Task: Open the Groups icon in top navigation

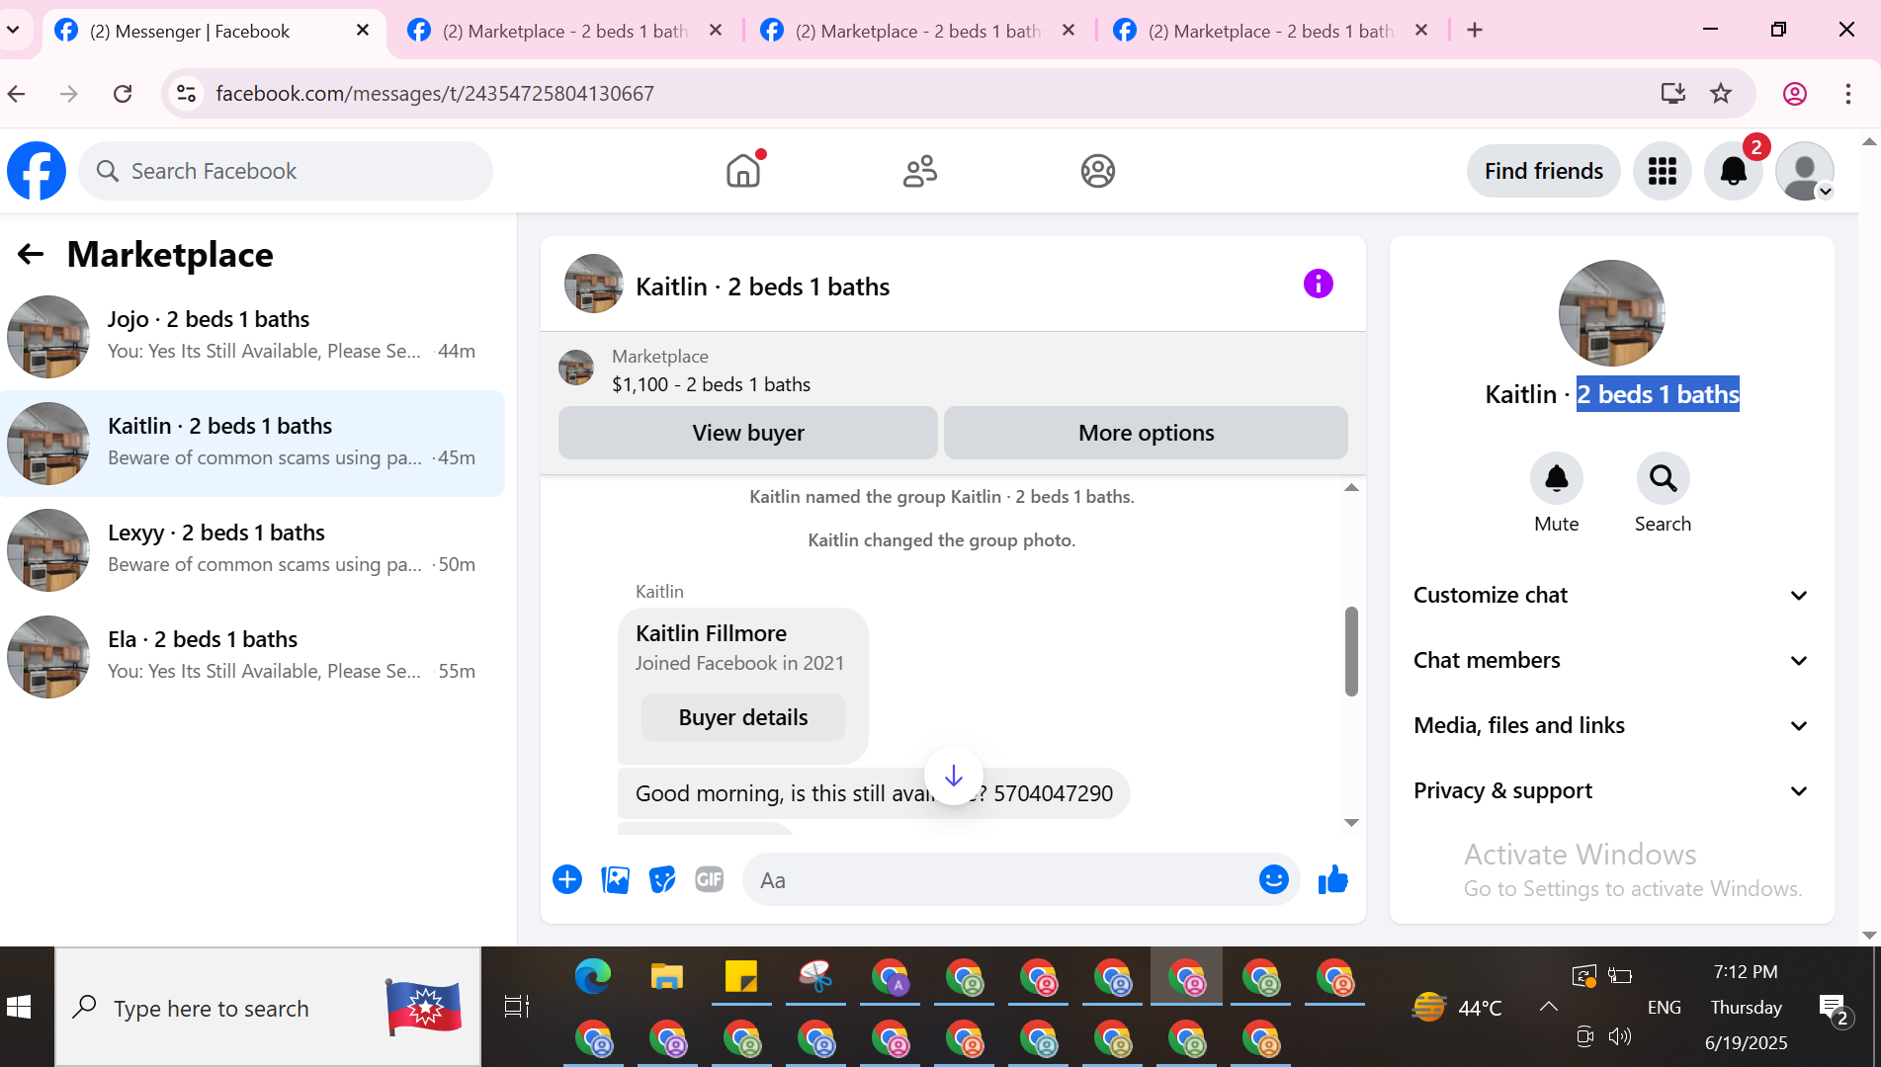Action: pyautogui.click(x=1097, y=171)
